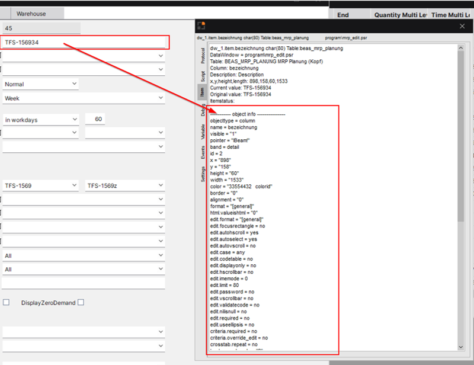Viewport: 474px width, 365px height.
Task: Click the 'Original value: TFS-156934' line
Action: [x=241, y=94]
